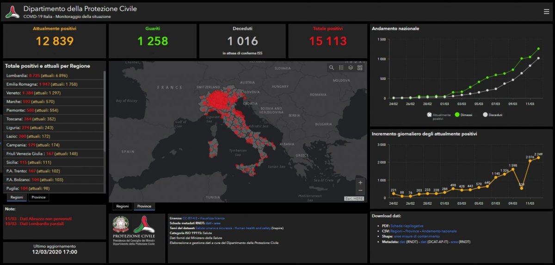555x265 pixels.
Task: Show the map legend
Action: tap(341, 68)
